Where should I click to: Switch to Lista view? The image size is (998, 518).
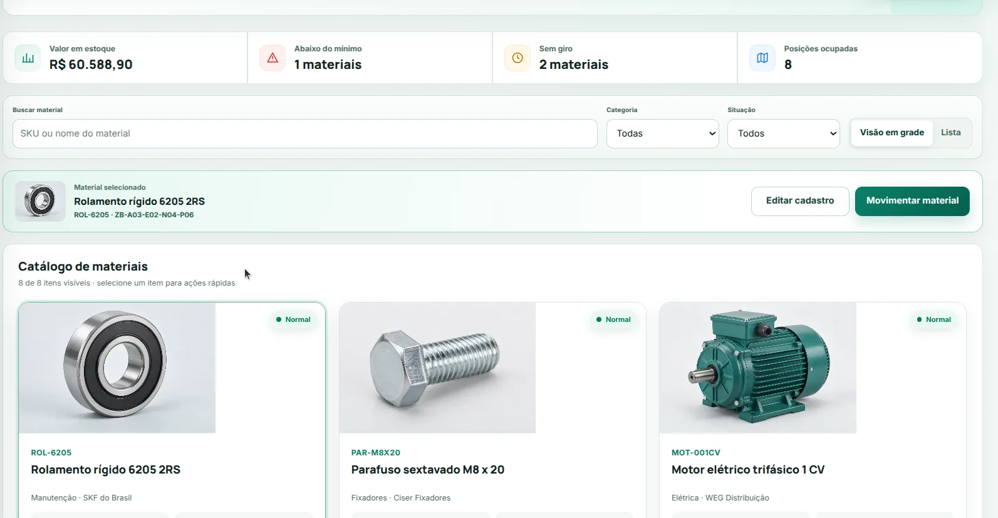tap(951, 133)
